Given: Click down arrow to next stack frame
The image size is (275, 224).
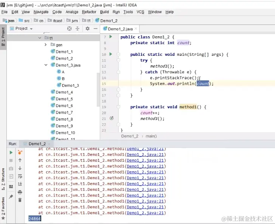Looking at the screenshot, I should coord(20,168).
